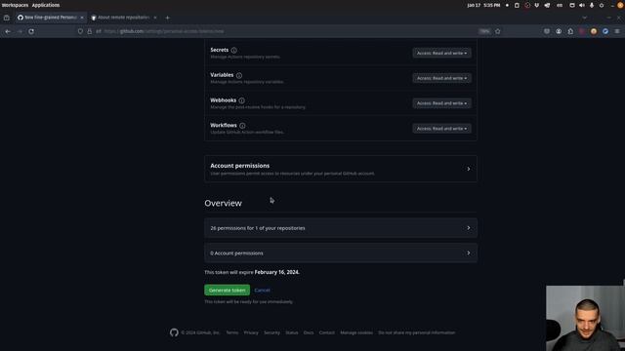Switch to New Fine-grained Personal token tab

[50, 18]
